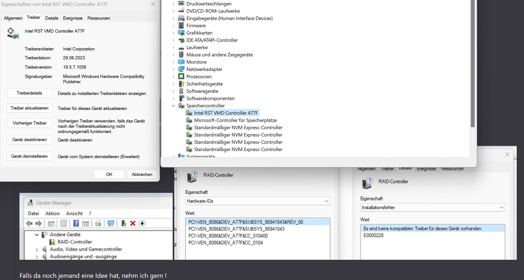Click the Back arrow in Geräte-Manager toolbar
Image resolution: width=524 pixels, height=280 pixels.
pos(29,223)
